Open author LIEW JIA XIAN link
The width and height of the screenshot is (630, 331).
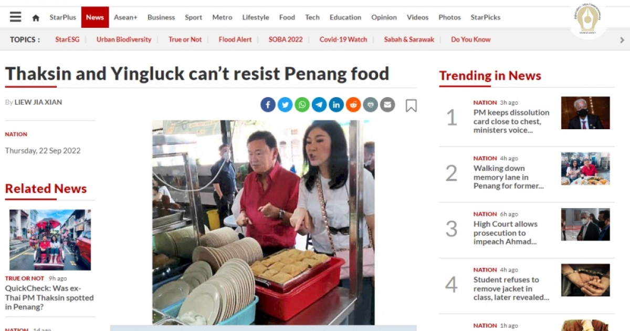coord(38,102)
